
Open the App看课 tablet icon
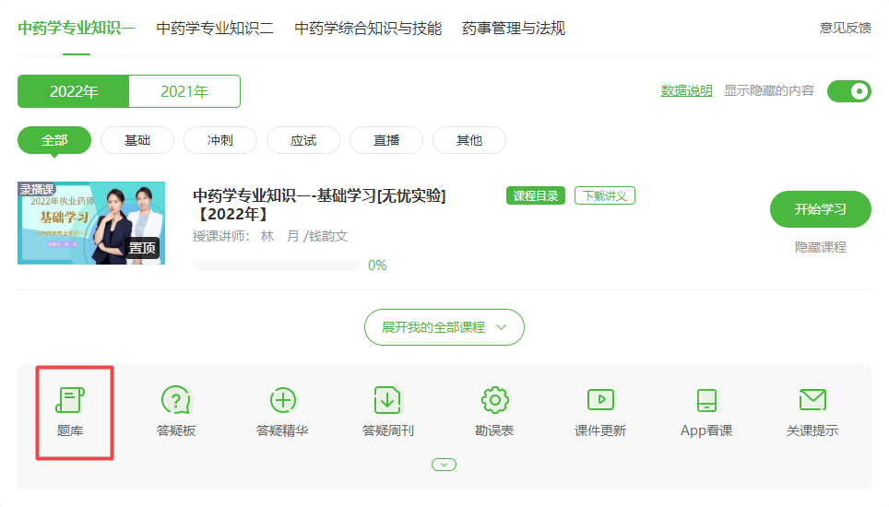(x=706, y=401)
